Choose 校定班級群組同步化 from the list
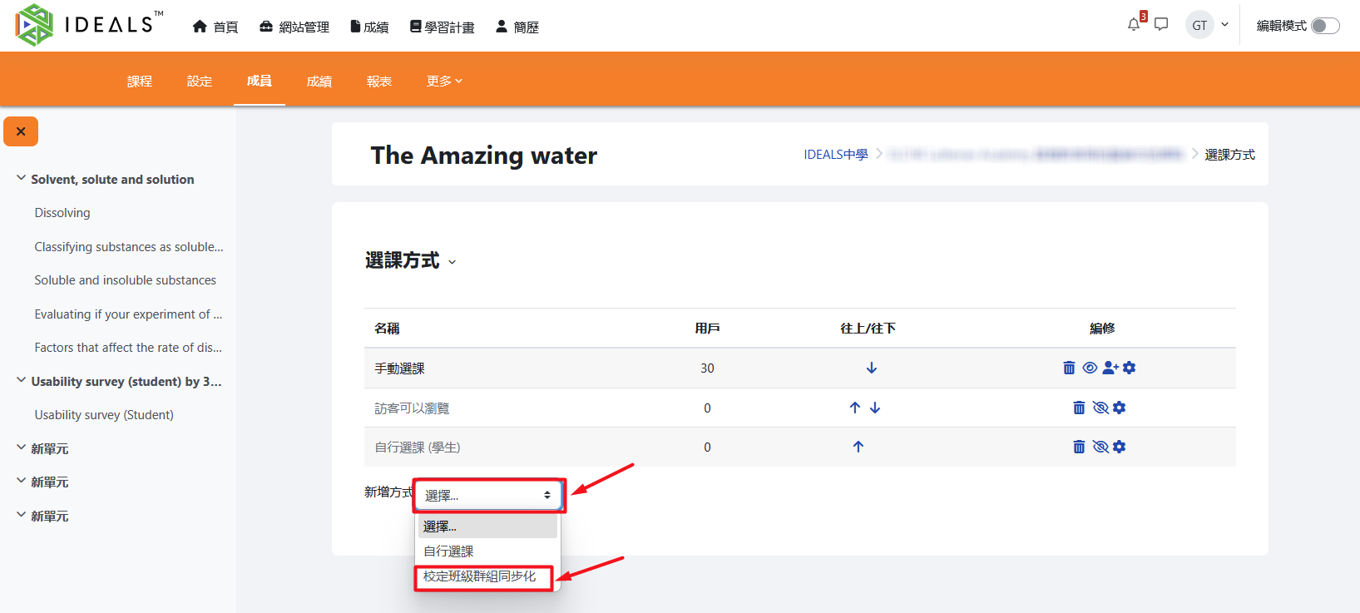This screenshot has height=613, width=1360. tap(480, 576)
